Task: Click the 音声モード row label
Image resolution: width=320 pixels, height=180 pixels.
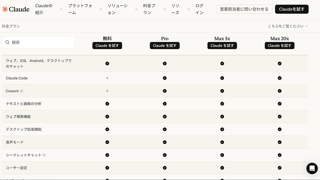Action: [x=14, y=142]
